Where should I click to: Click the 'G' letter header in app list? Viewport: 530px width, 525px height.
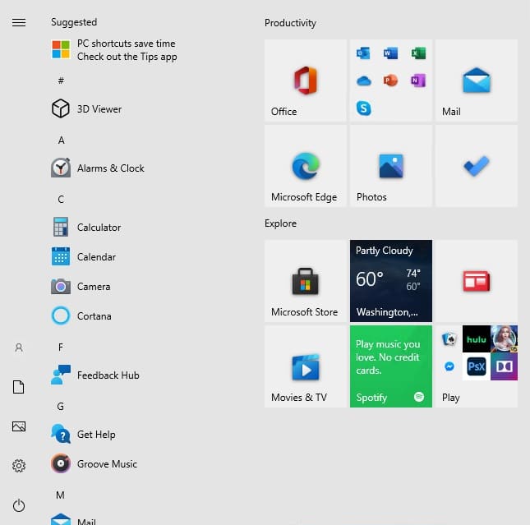click(61, 407)
